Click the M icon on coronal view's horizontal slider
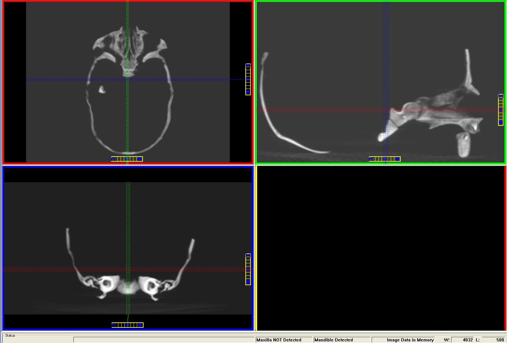The height and width of the screenshot is (343, 507). point(114,325)
